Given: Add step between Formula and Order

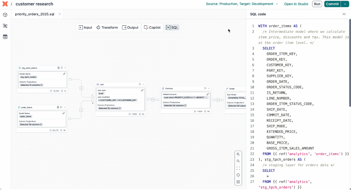Looking at the screenshot, I should coord(218,100).
